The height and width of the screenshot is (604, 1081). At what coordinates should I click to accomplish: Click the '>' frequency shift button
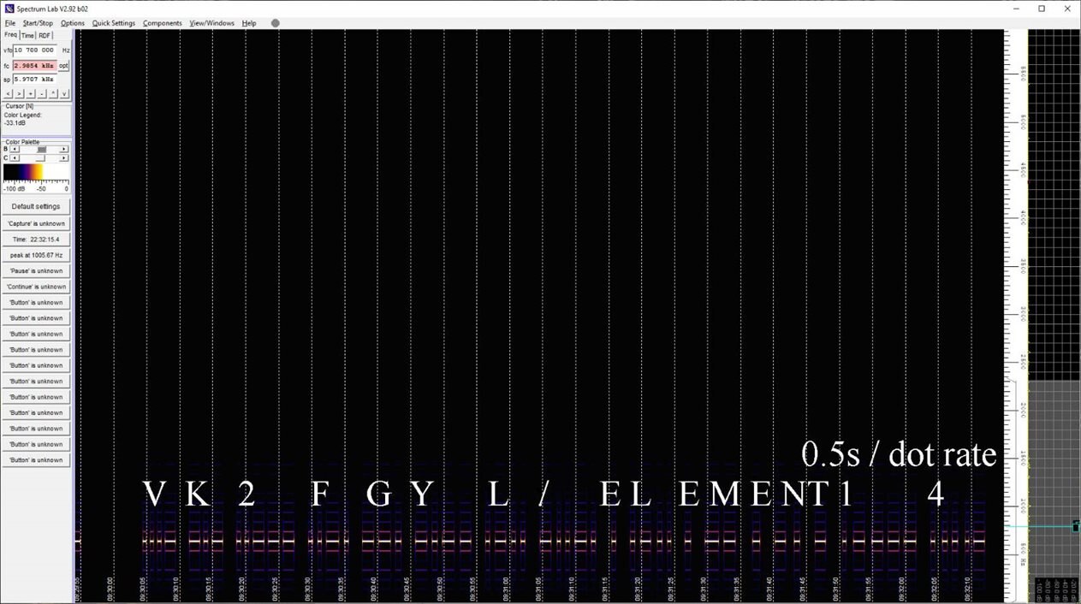20,93
